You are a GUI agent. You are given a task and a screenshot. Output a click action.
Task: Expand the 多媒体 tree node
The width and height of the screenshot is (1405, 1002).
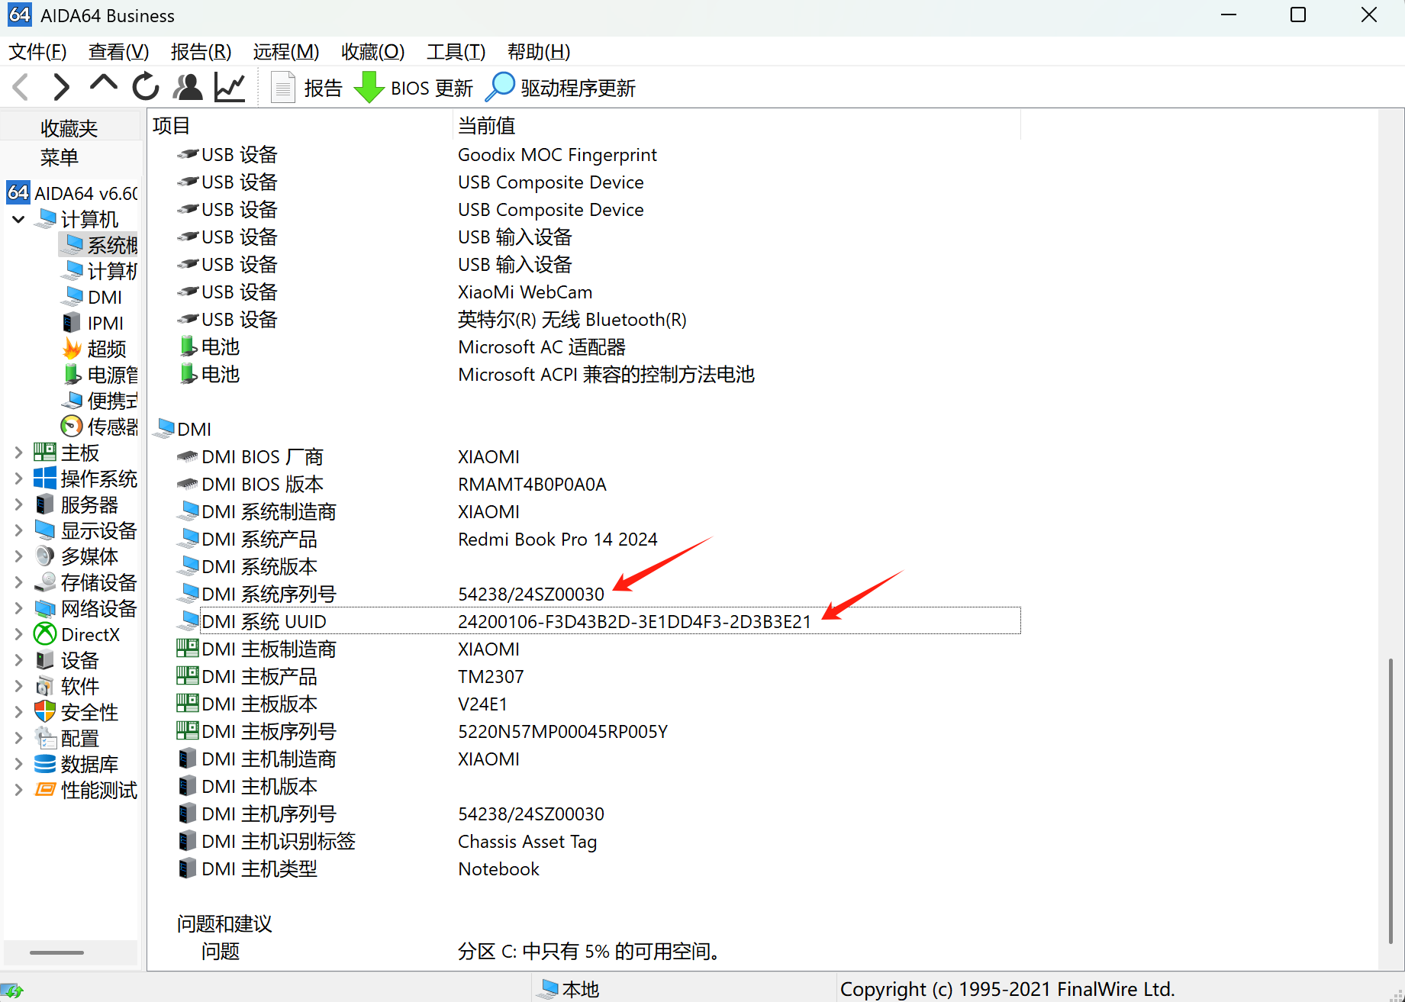[x=18, y=557]
